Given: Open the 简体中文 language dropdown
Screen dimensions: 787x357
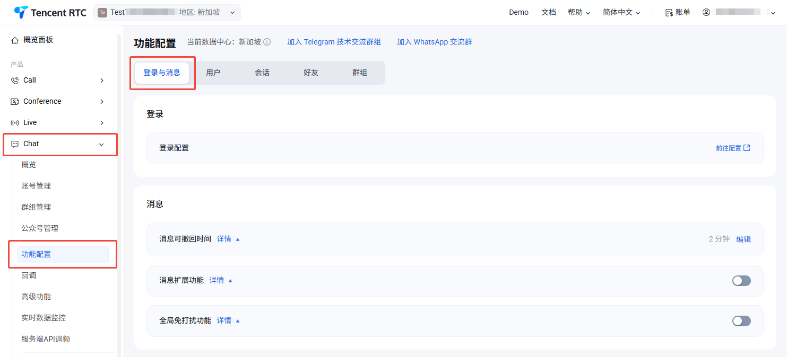Looking at the screenshot, I should pyautogui.click(x=621, y=12).
